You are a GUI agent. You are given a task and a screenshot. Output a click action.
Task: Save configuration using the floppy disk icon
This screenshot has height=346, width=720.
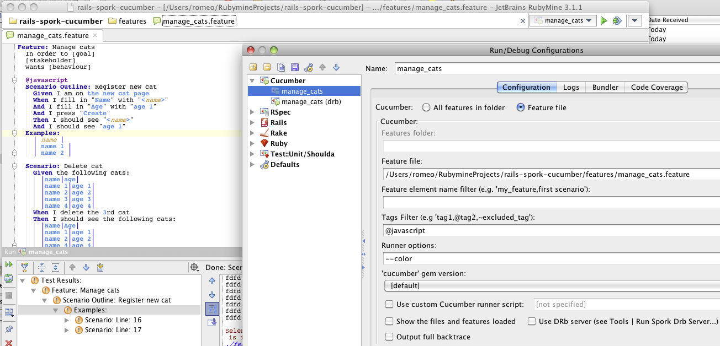pos(294,67)
